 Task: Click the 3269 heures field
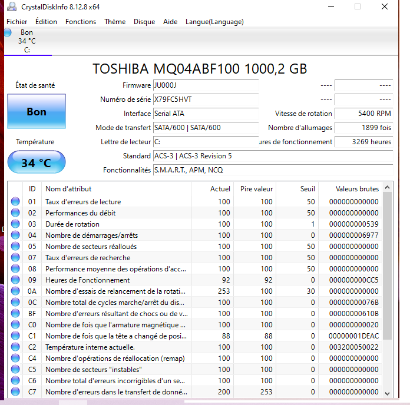click(363, 142)
